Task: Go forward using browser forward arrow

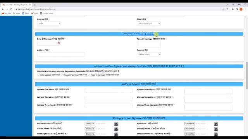Action: point(7,9)
